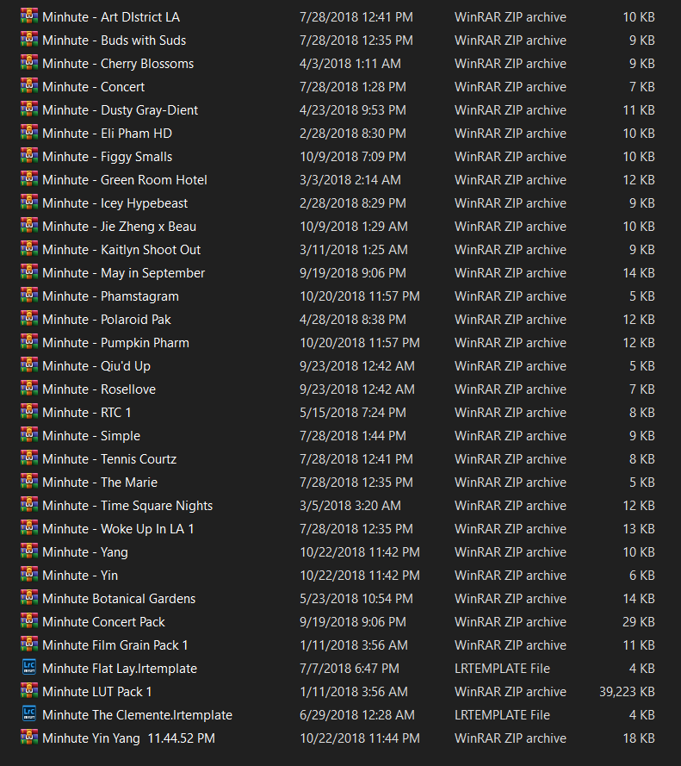681x766 pixels.
Task: Click the date 4/3/2018 1:11 AM
Action: click(x=350, y=64)
